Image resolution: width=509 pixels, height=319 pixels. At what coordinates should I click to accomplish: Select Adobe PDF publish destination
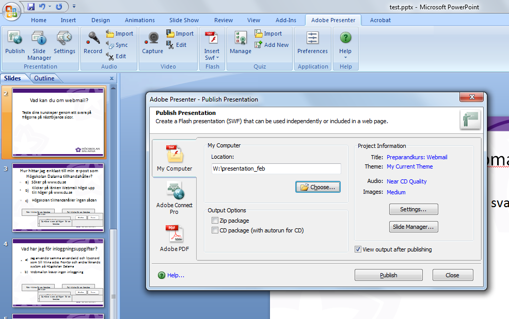click(x=174, y=238)
